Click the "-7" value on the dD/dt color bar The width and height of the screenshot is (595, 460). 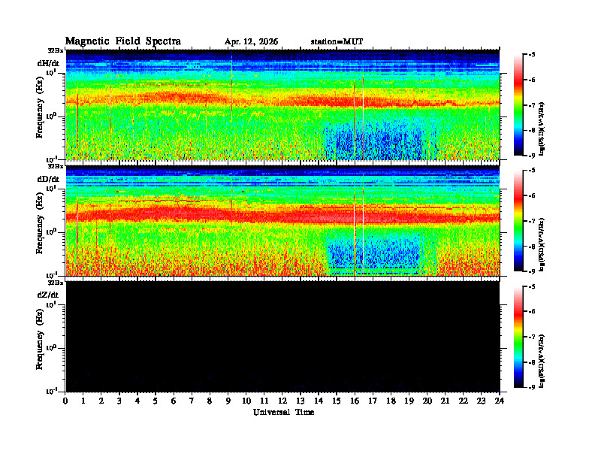(532, 220)
